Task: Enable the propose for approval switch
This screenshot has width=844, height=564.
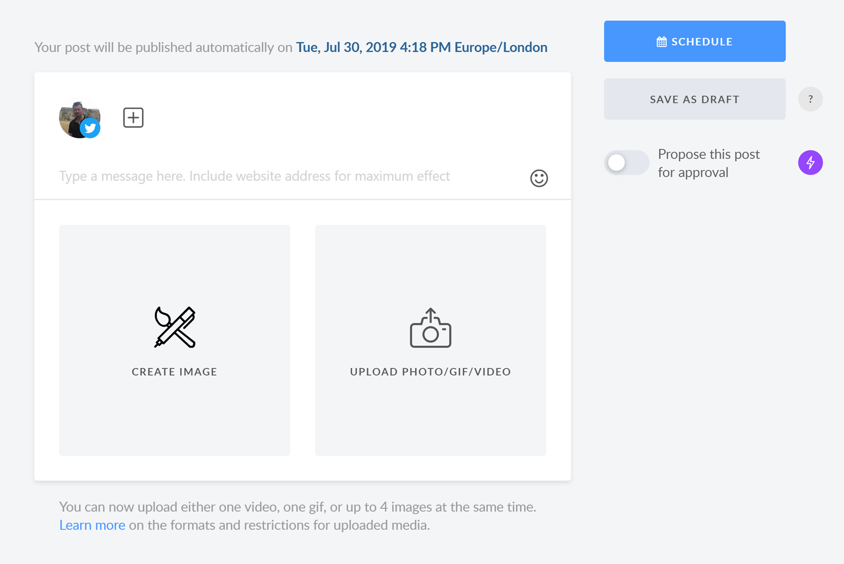Action: pyautogui.click(x=626, y=162)
